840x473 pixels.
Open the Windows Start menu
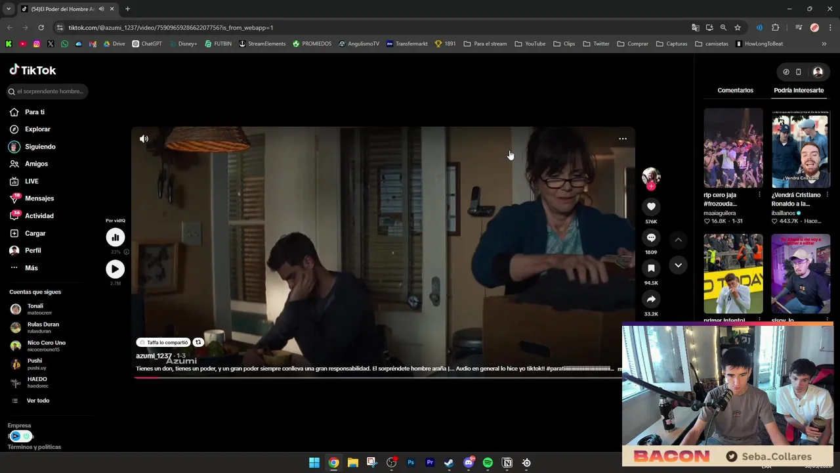(314, 462)
